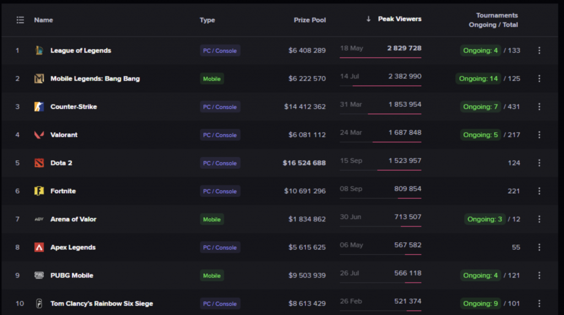Viewport: 564px width, 315px height.
Task: Click the Ongoing: 5 badge for Valorant
Action: pyautogui.click(x=480, y=135)
